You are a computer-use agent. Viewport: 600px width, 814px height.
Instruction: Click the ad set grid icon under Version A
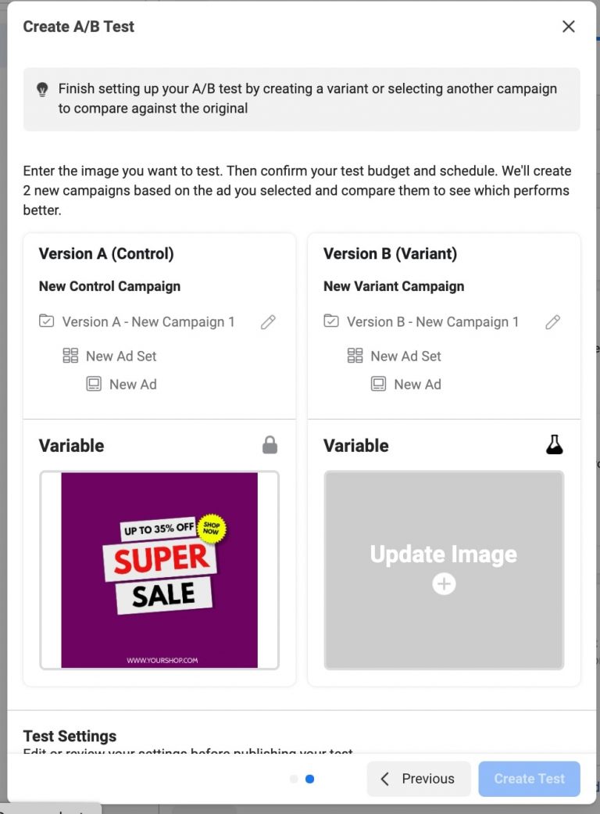click(x=70, y=356)
